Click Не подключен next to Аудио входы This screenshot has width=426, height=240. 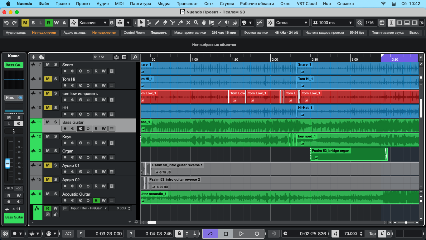(44, 32)
